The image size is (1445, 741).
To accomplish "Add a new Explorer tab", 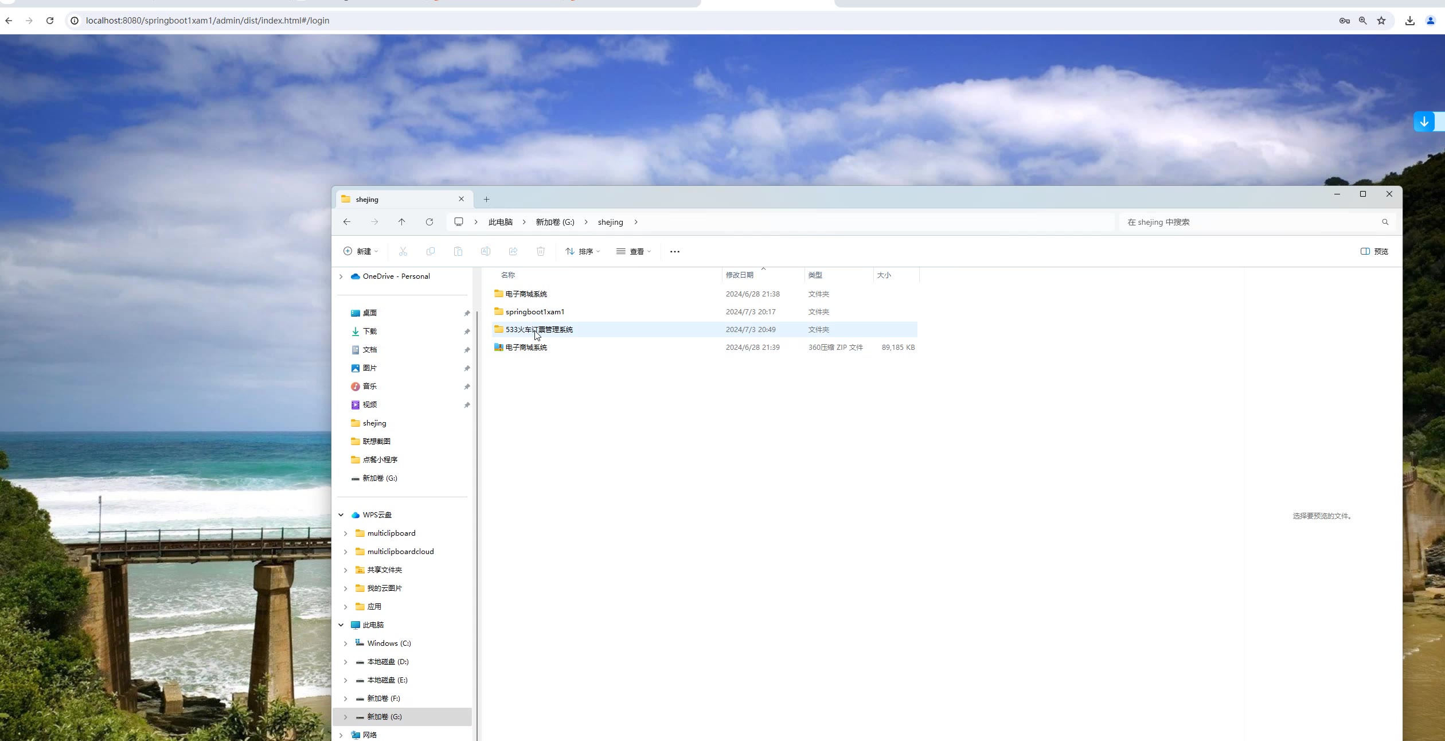I will [x=487, y=199].
